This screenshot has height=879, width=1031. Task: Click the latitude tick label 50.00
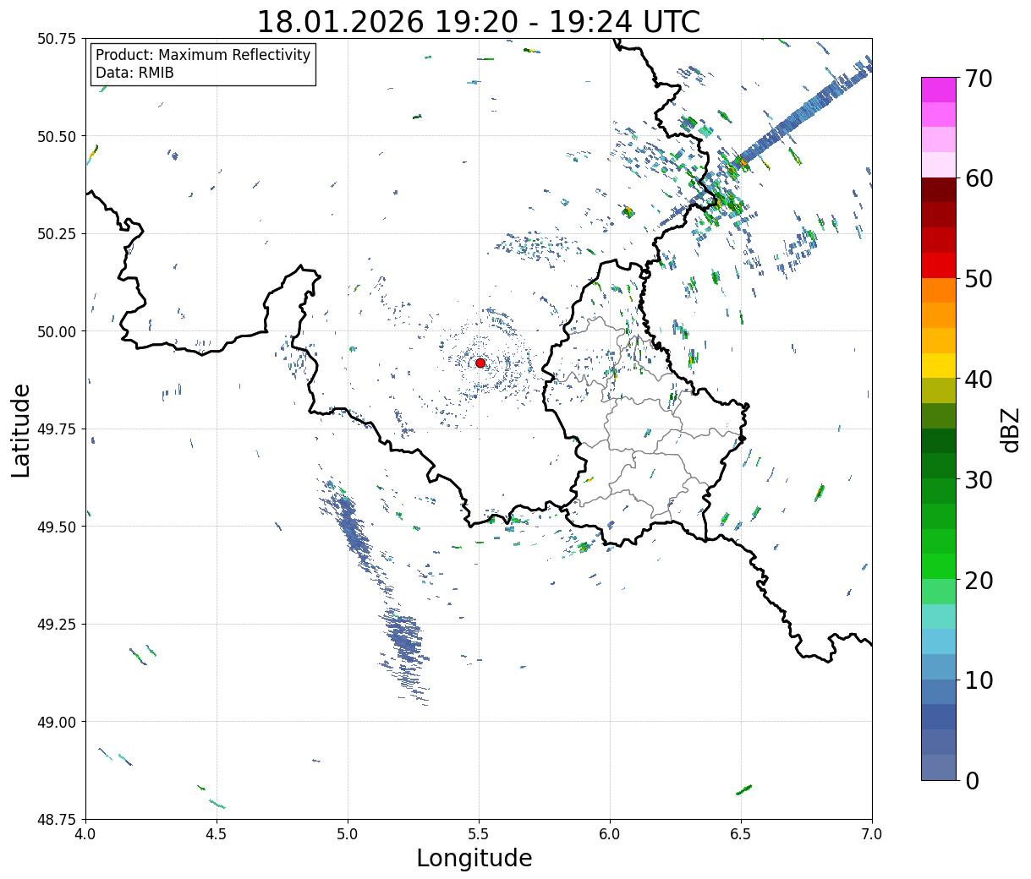tap(57, 331)
